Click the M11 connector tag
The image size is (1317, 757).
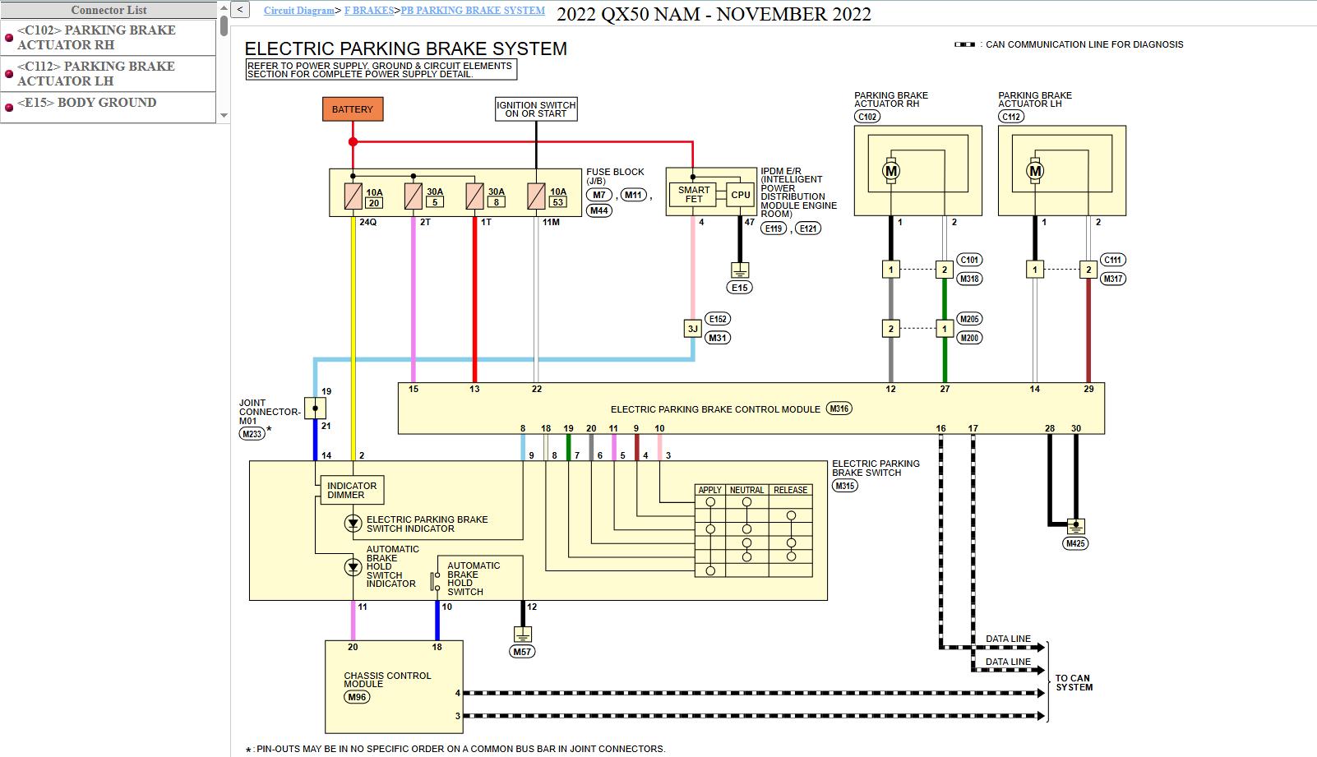point(633,195)
